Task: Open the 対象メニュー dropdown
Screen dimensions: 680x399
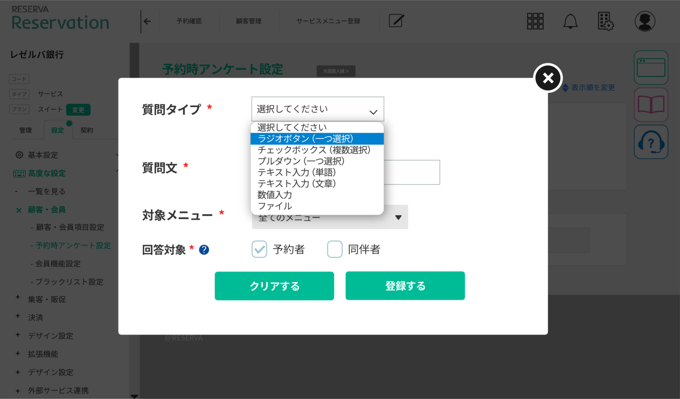Action: [330, 217]
